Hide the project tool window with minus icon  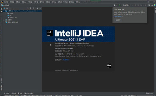point(40,8)
